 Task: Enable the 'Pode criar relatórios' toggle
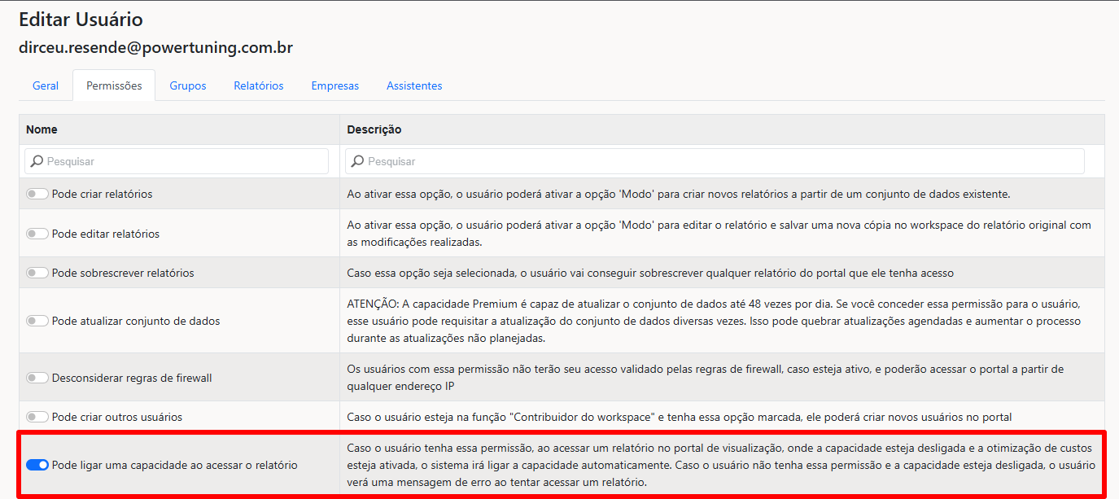pyautogui.click(x=37, y=195)
